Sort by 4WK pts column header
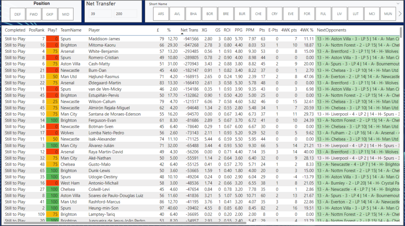 click(289, 30)
